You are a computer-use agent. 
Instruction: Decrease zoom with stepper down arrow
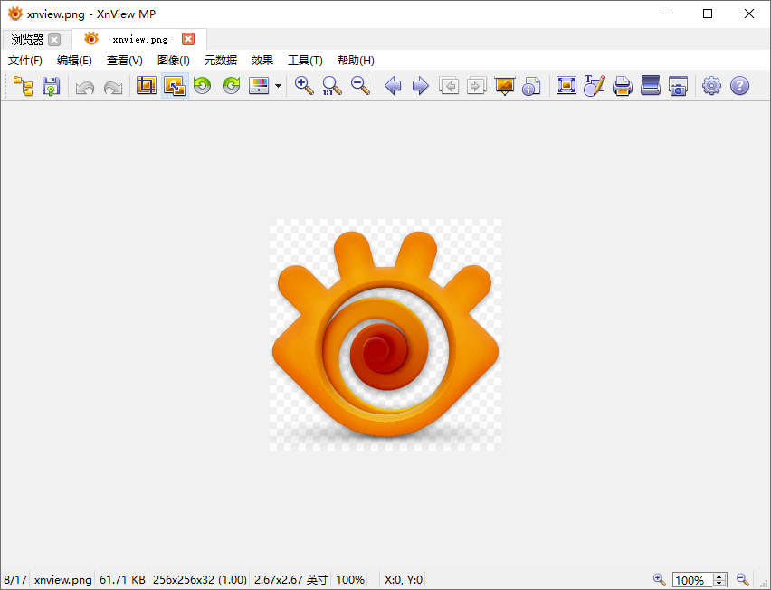click(x=719, y=584)
